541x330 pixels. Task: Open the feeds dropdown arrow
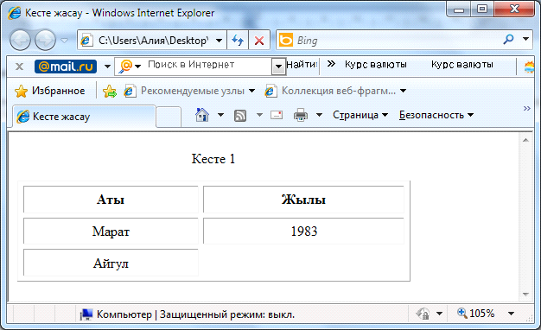259,115
